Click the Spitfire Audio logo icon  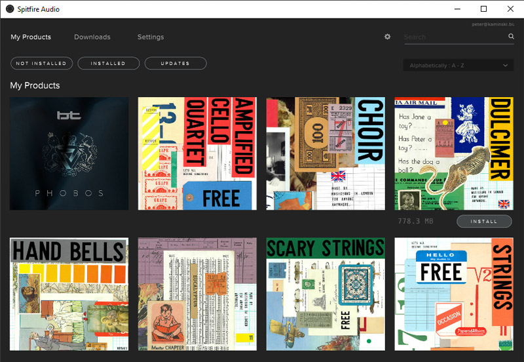point(10,9)
